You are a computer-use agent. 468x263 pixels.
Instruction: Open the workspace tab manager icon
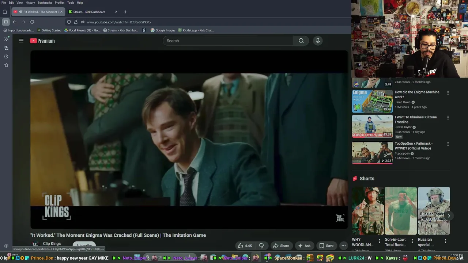coord(5,12)
